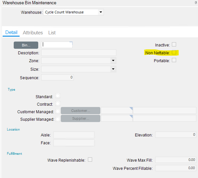Image resolution: width=198 pixels, height=178 pixels.
Task: Check the Inactive checkbox
Action: point(174,44)
